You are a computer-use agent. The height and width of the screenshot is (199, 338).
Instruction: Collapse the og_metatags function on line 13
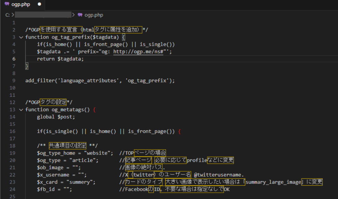point(21,109)
